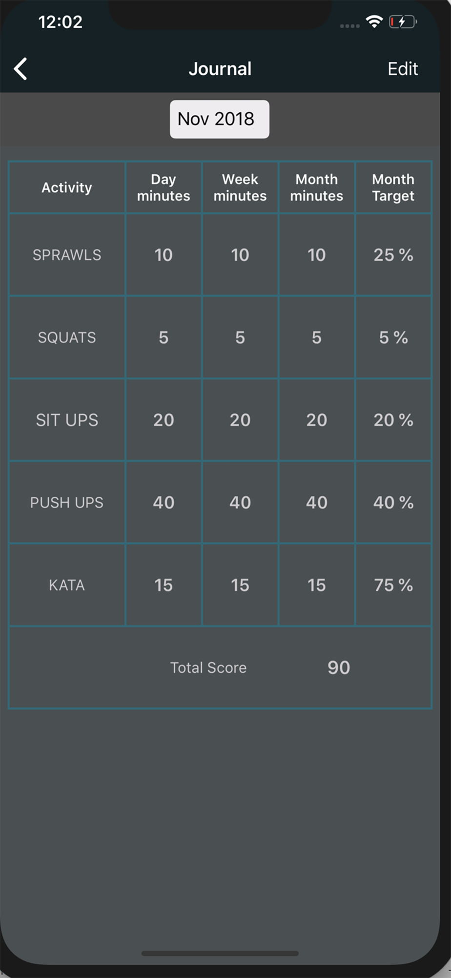Tap the Wi-Fi status icon
The width and height of the screenshot is (451, 978).
point(374,22)
